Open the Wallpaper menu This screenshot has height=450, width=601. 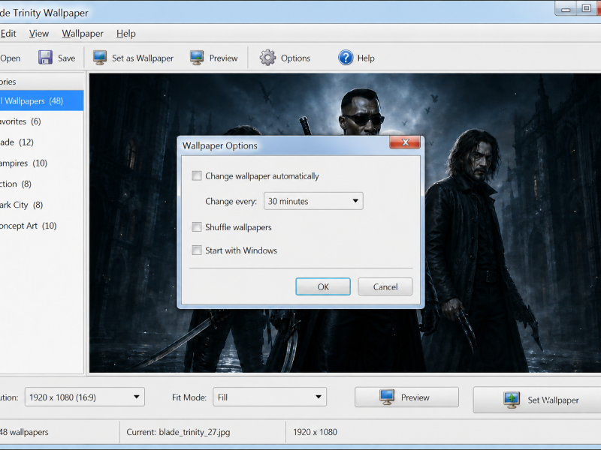coord(83,34)
